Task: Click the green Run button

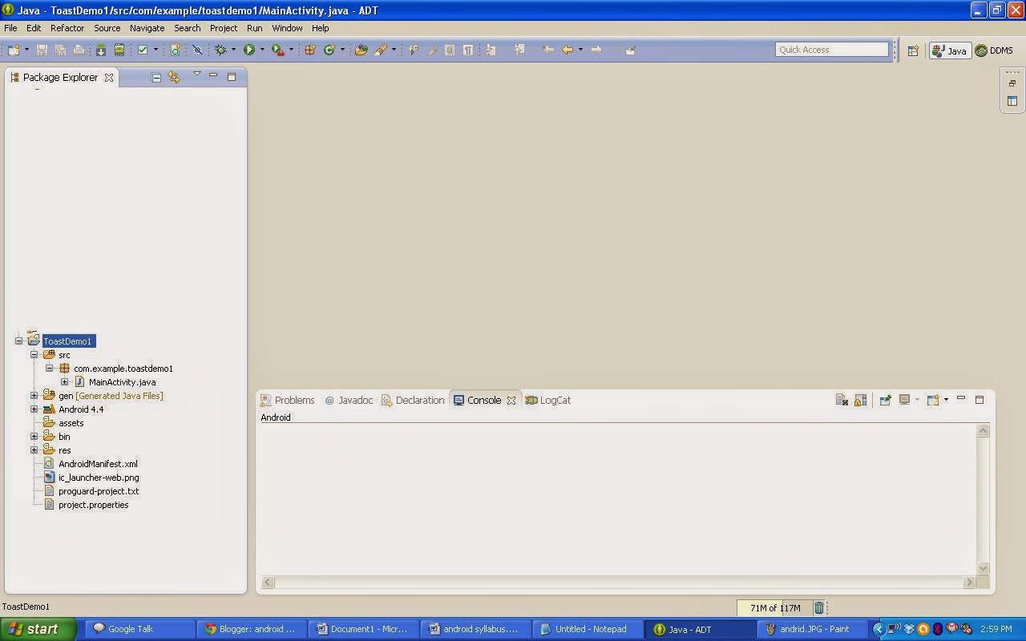Action: tap(249, 50)
